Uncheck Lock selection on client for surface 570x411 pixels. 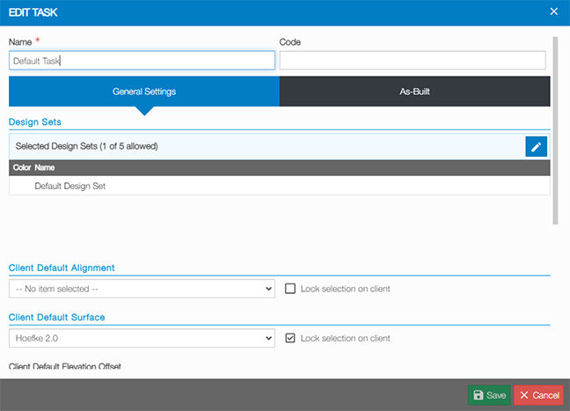(290, 338)
